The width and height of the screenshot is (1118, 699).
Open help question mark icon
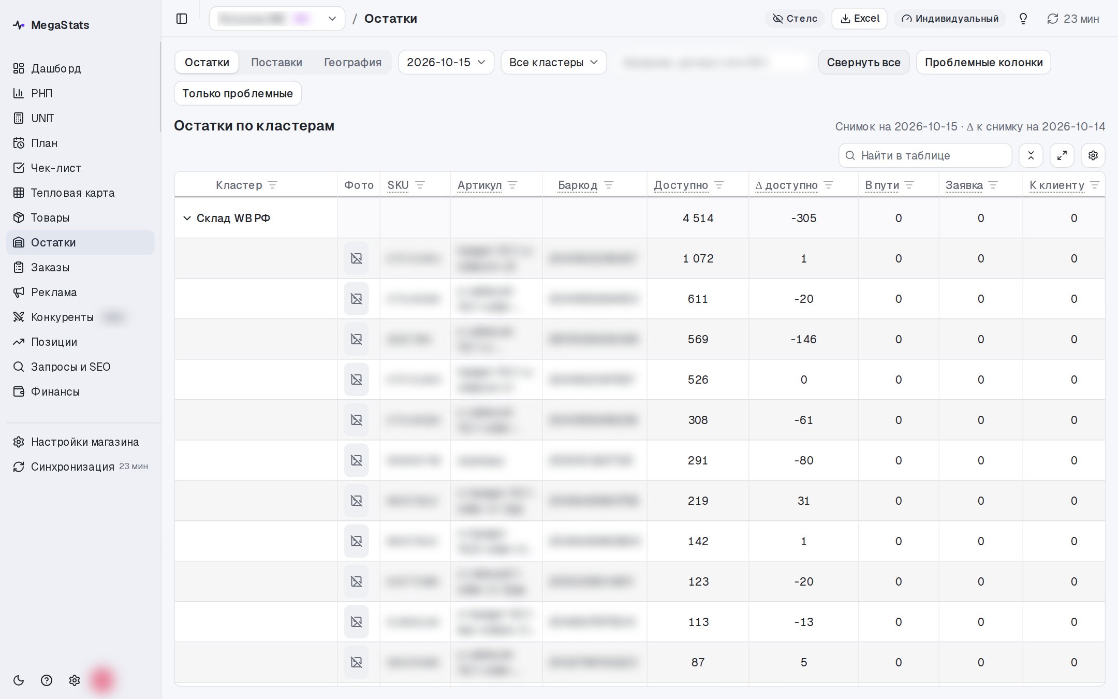[x=47, y=680]
